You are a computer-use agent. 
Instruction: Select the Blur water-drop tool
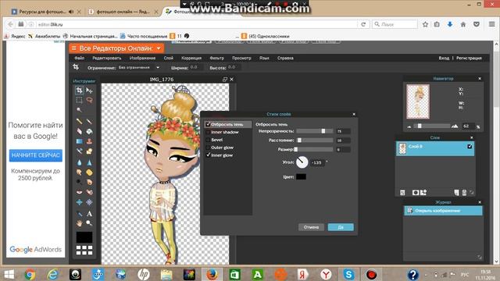79,162
